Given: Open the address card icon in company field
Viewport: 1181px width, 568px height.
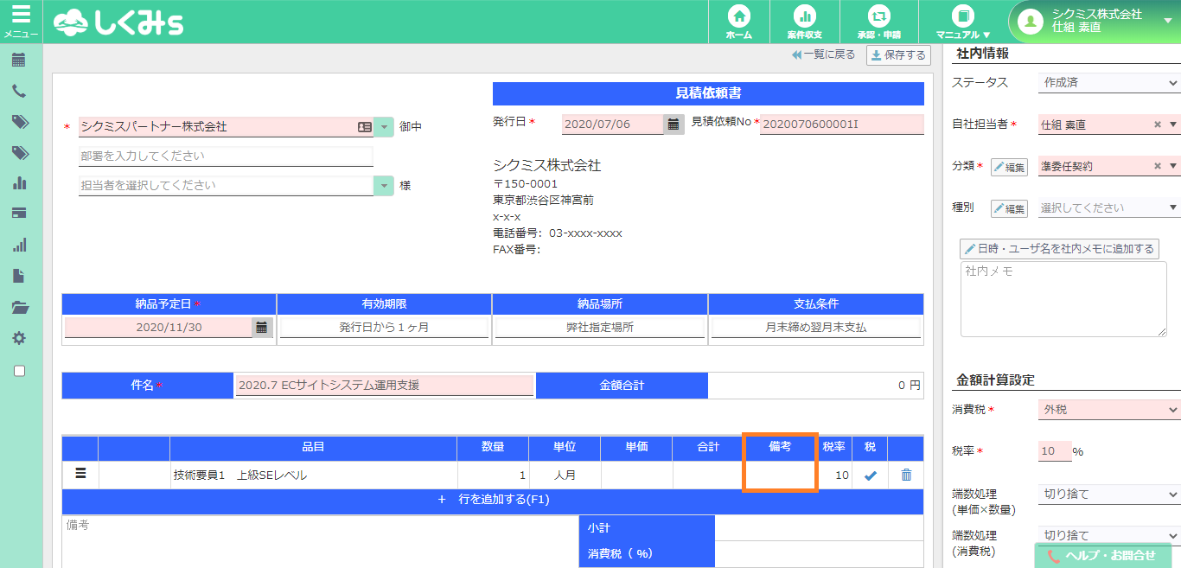Looking at the screenshot, I should (x=365, y=127).
